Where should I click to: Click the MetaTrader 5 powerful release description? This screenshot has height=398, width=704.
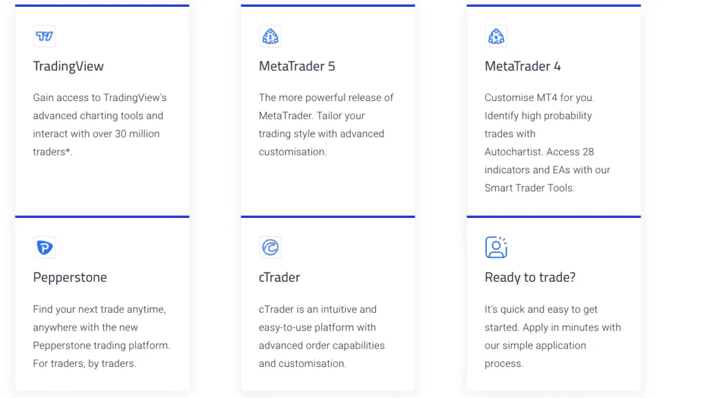(326, 124)
